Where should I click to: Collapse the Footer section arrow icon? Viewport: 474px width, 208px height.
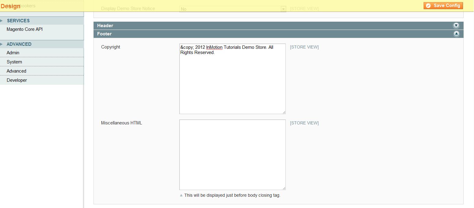coord(456,34)
